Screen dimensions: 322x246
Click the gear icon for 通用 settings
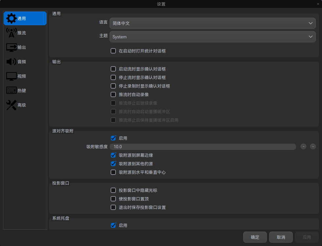11,18
